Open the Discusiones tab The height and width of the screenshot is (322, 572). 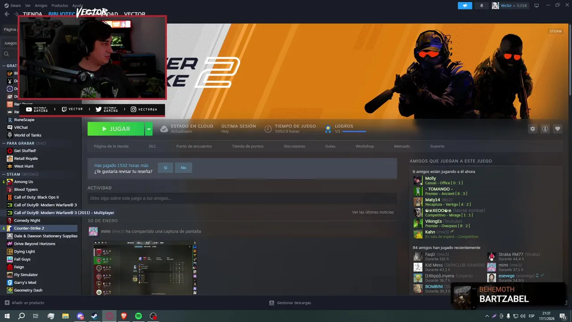click(294, 146)
